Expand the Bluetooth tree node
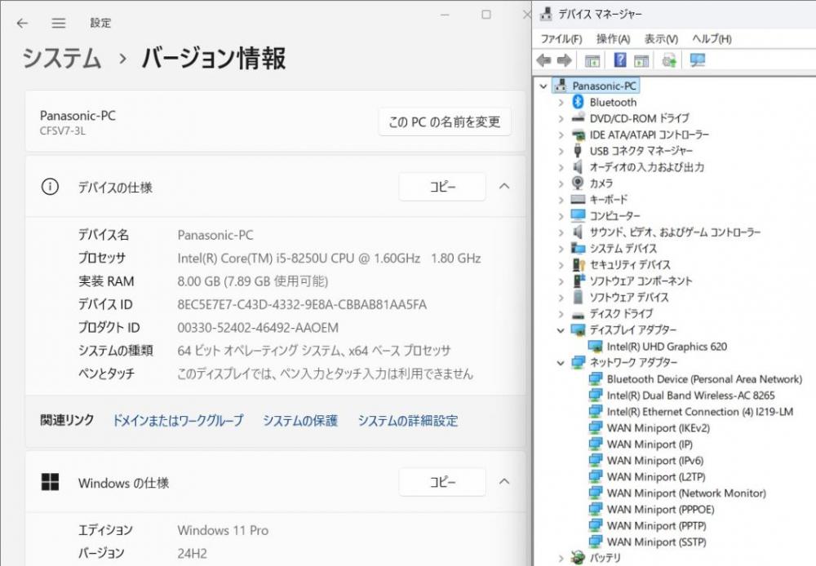The width and height of the screenshot is (816, 566). 561,103
